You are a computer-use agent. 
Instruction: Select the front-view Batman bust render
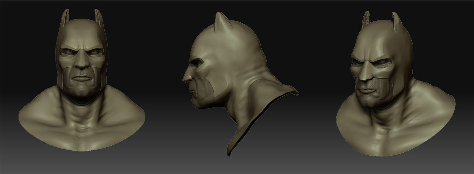tap(82, 80)
